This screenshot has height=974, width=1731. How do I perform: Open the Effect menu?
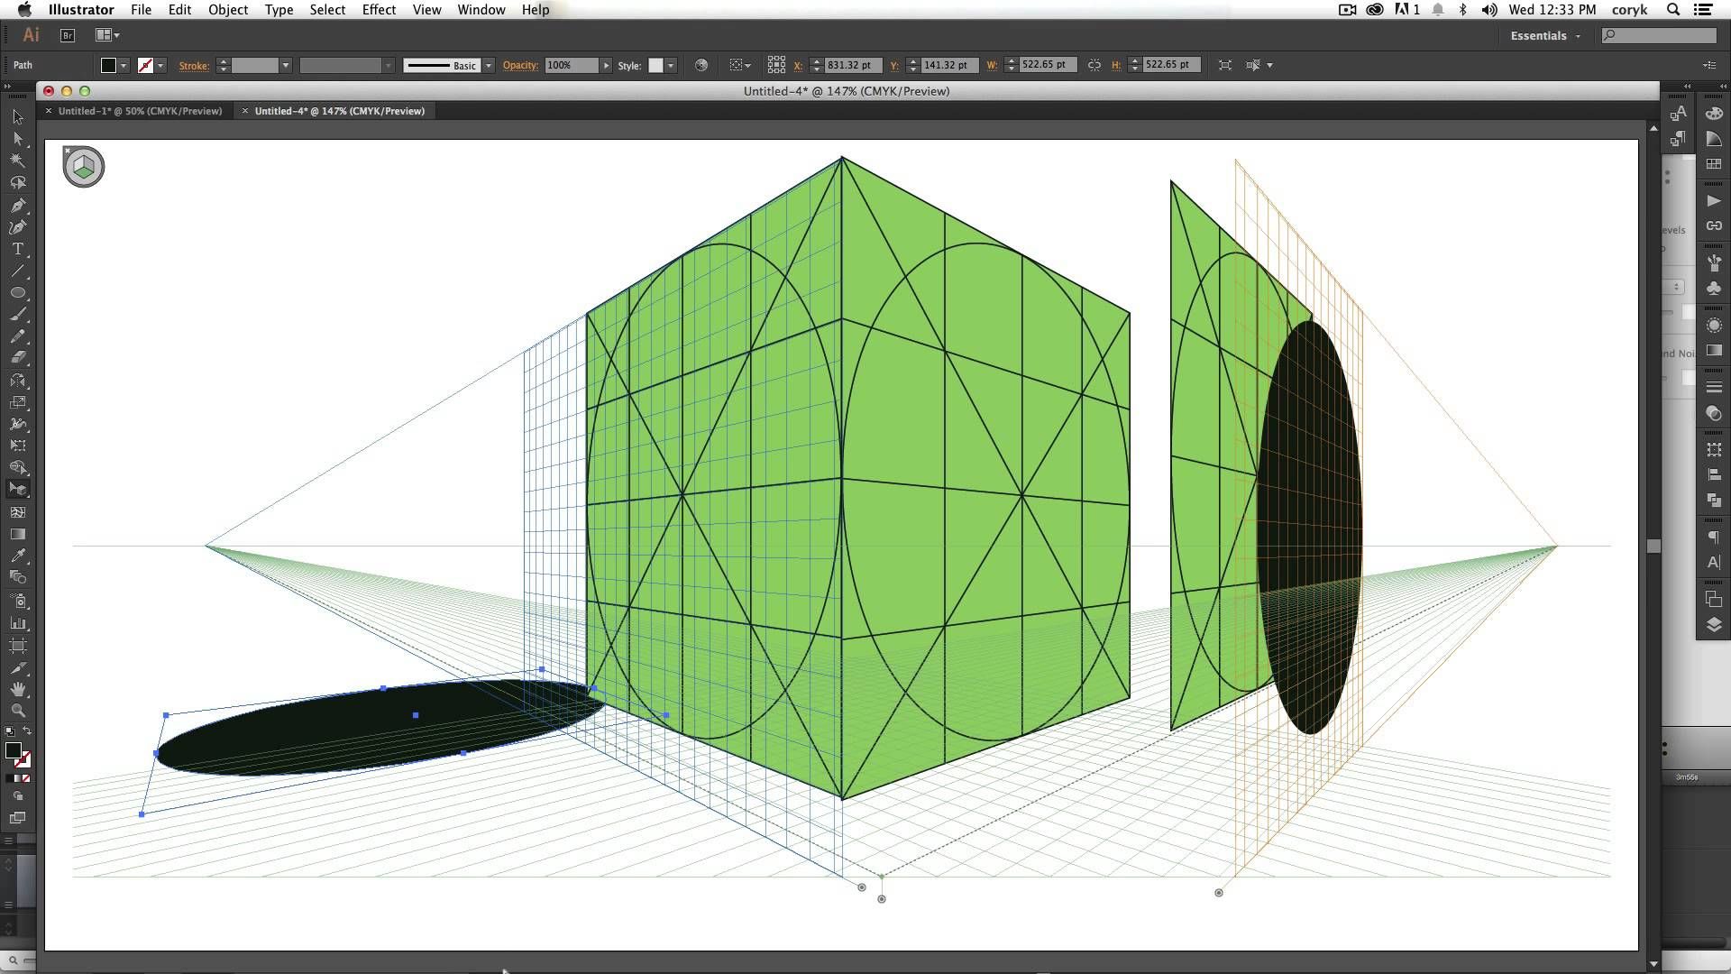tap(379, 10)
